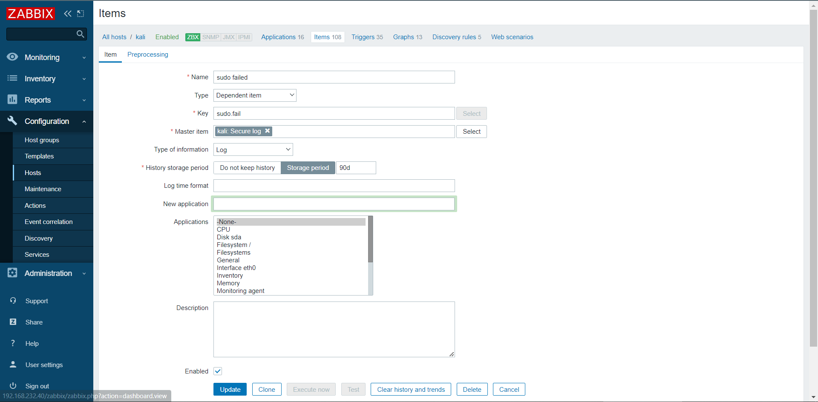Open the kali host link
The height and width of the screenshot is (402, 818).
coord(141,37)
